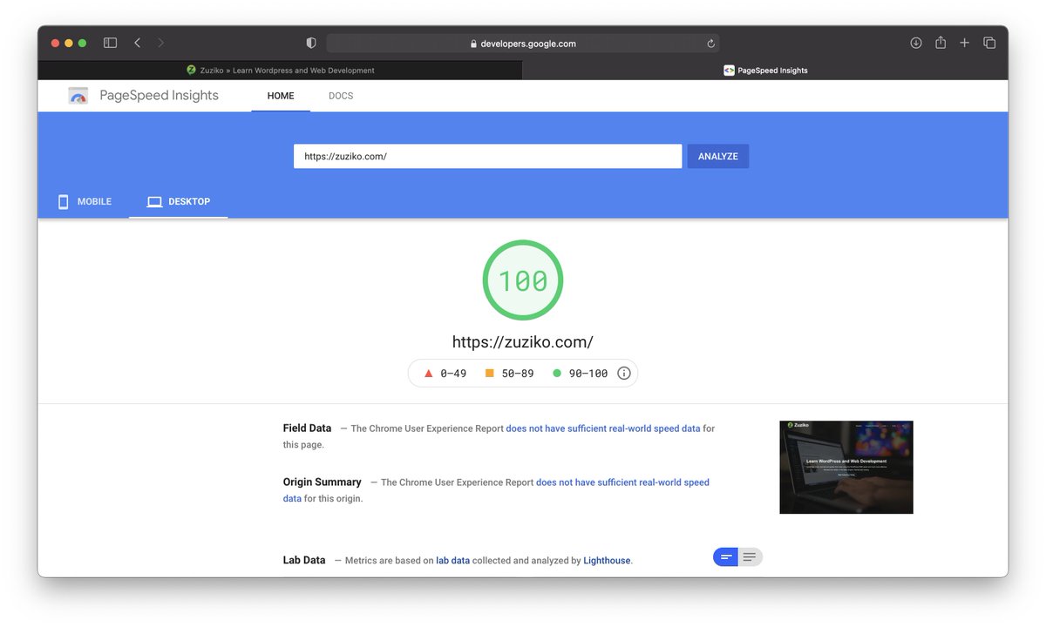Viewport: 1046px width, 627px height.
Task: Click the 100 score gauge circle
Action: click(523, 280)
